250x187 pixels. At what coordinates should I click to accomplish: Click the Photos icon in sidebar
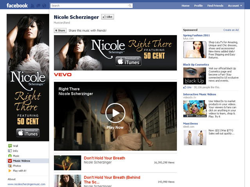coord(10,166)
